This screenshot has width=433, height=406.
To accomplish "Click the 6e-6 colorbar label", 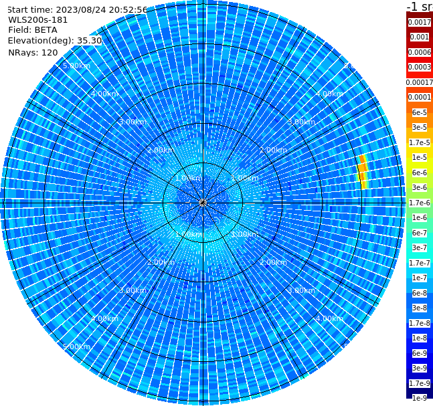I will coord(420,173).
